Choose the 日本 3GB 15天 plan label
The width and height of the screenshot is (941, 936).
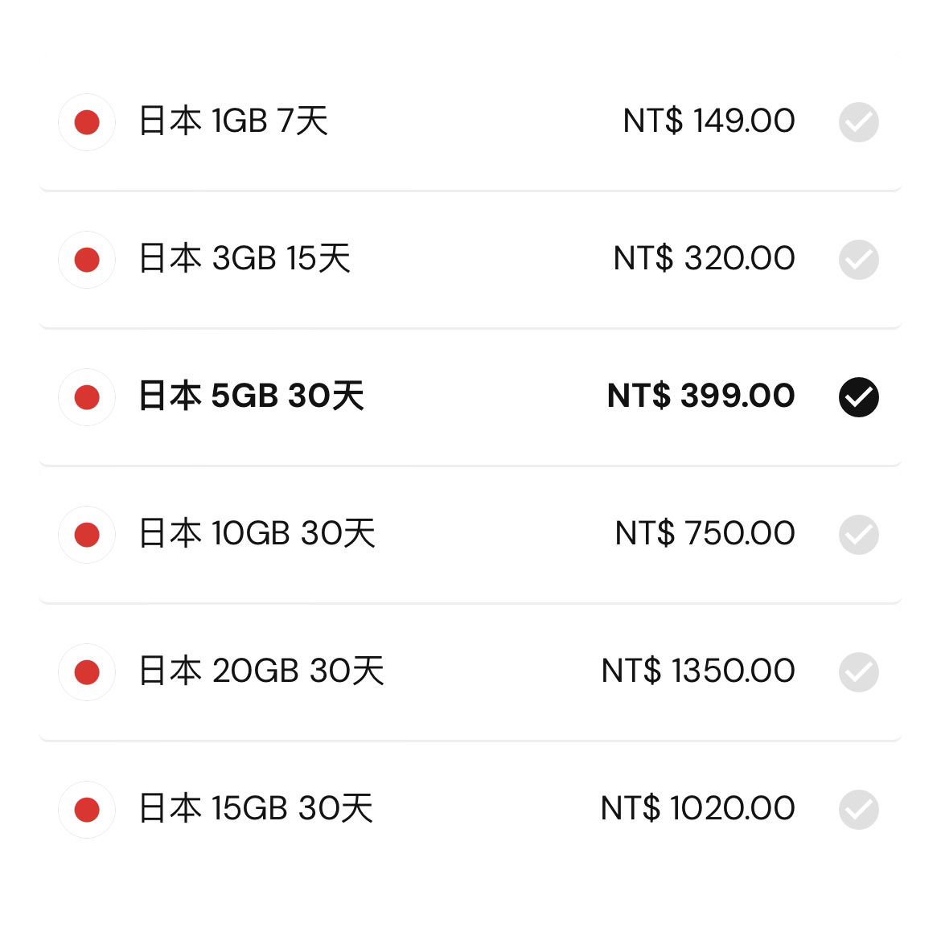click(244, 259)
